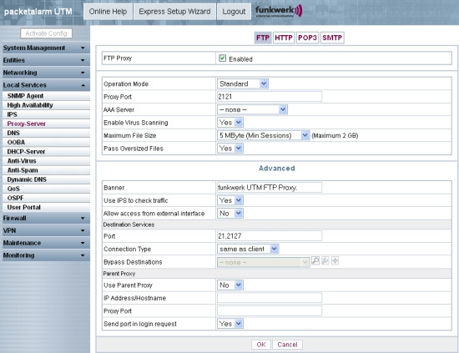
Task: Click the OK button
Action: click(261, 345)
